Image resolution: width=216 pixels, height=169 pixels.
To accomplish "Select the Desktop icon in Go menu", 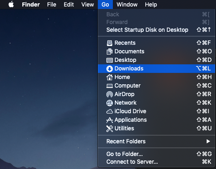I will click(110, 60).
